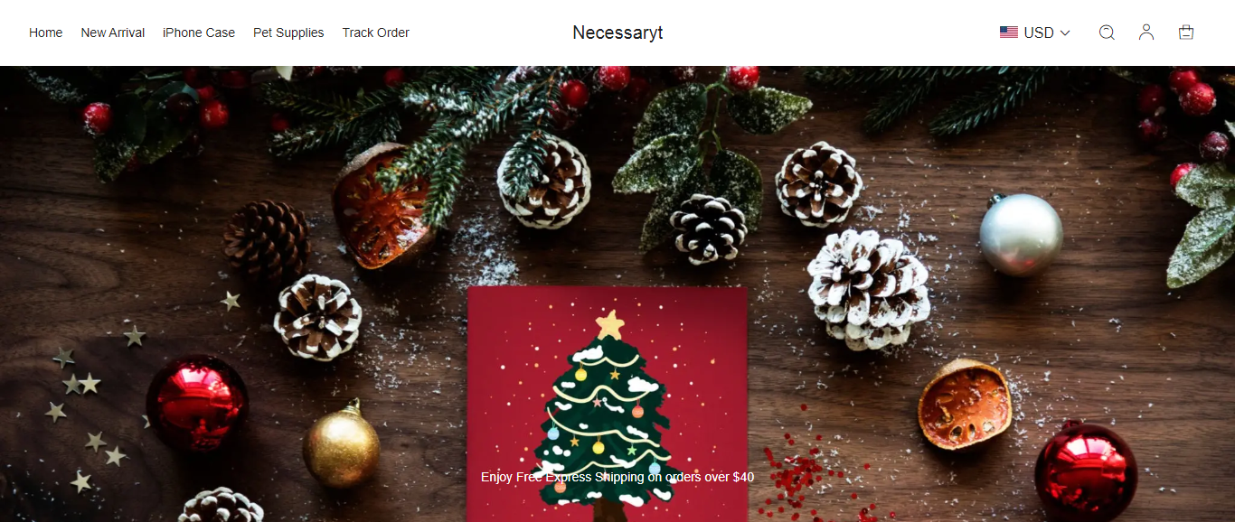This screenshot has width=1235, height=522.
Task: Open the user account icon
Action: [1146, 33]
